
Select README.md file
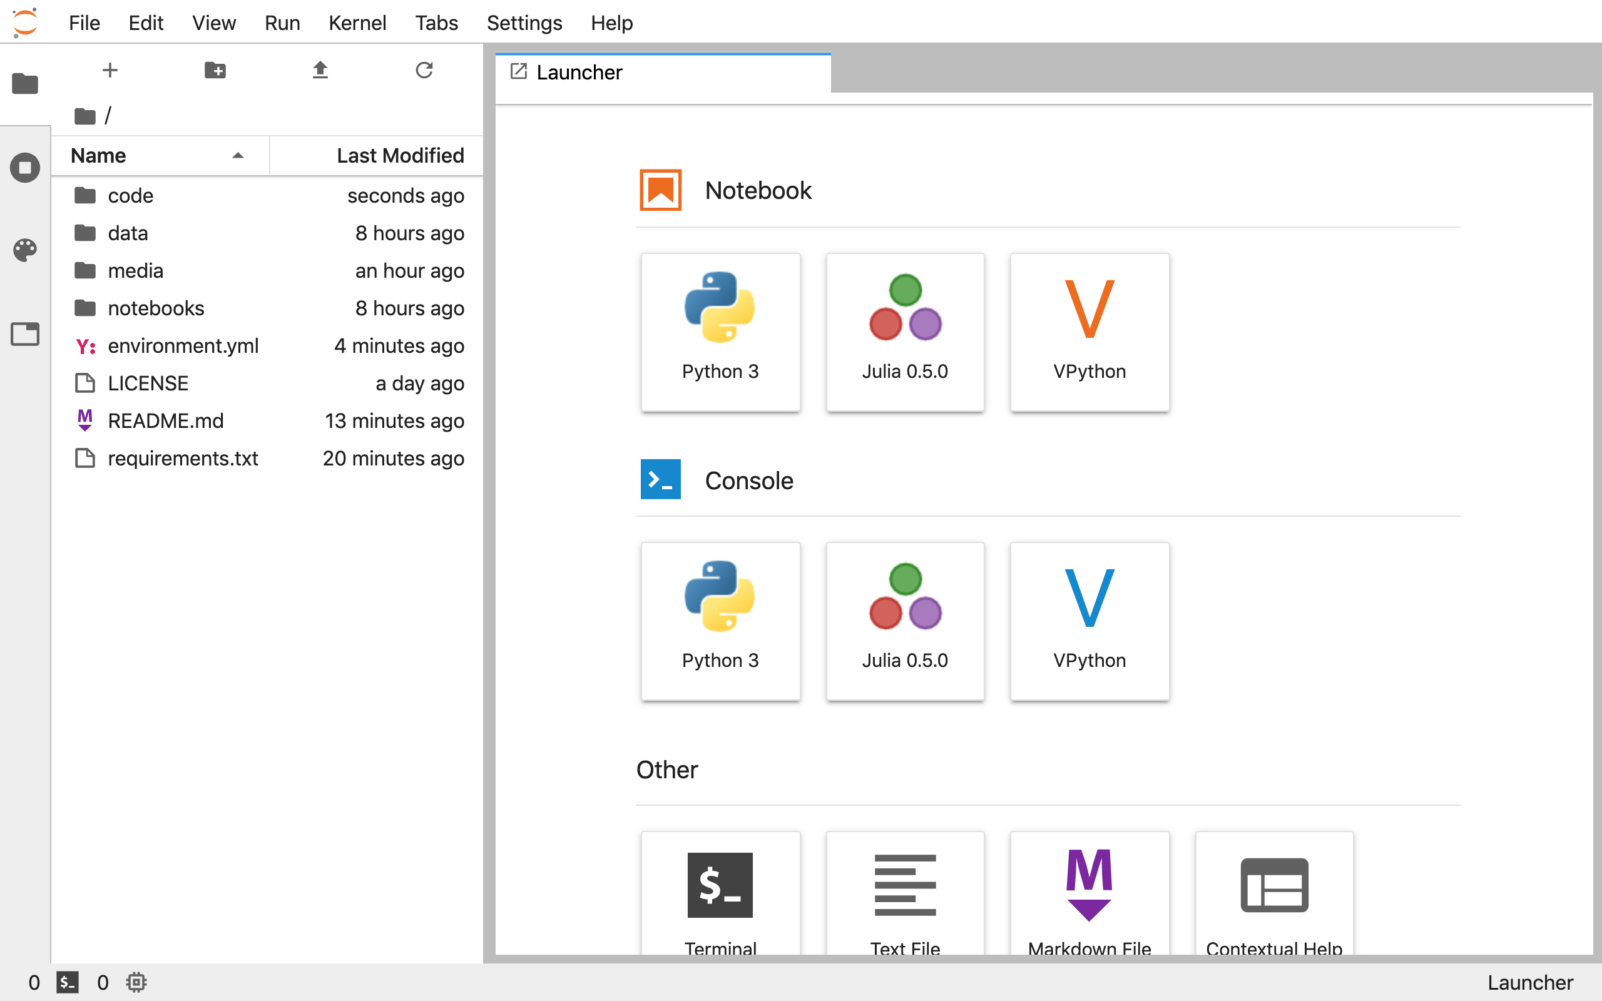click(267, 421)
